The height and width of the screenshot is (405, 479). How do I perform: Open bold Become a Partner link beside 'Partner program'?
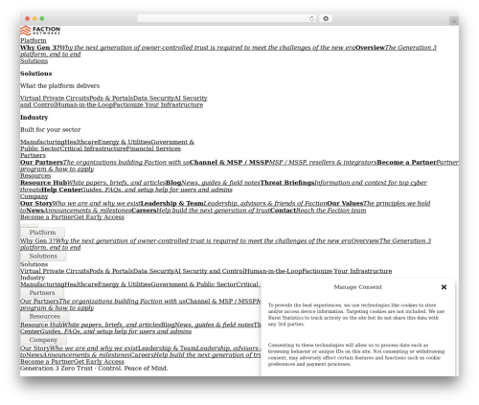click(406, 162)
